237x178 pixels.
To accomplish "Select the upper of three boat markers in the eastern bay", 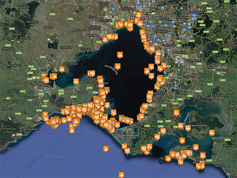I will click(151, 67).
